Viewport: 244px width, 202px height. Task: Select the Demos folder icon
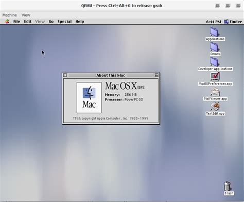pyautogui.click(x=214, y=47)
